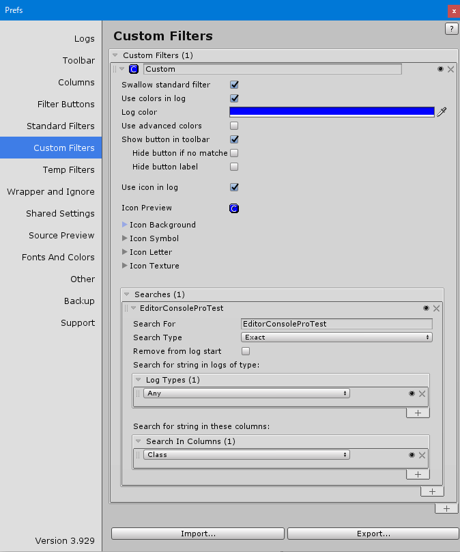Enable Hide button if no matches

(x=234, y=153)
